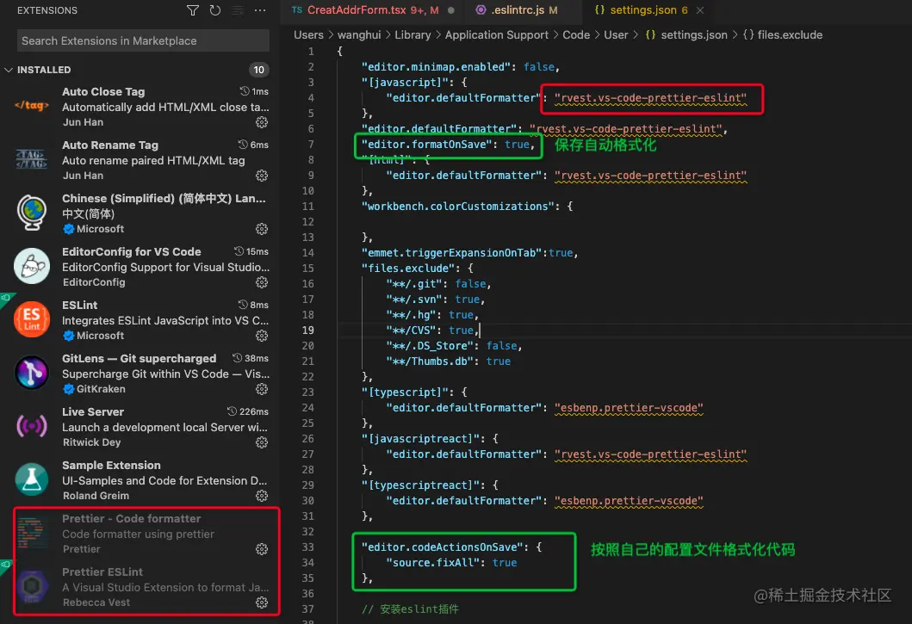Close the settings.json tab
912x624 pixels.
click(x=700, y=10)
